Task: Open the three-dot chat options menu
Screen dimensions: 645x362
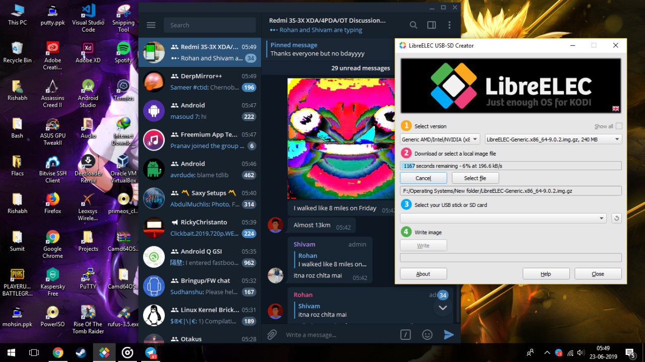Action: coord(449,25)
